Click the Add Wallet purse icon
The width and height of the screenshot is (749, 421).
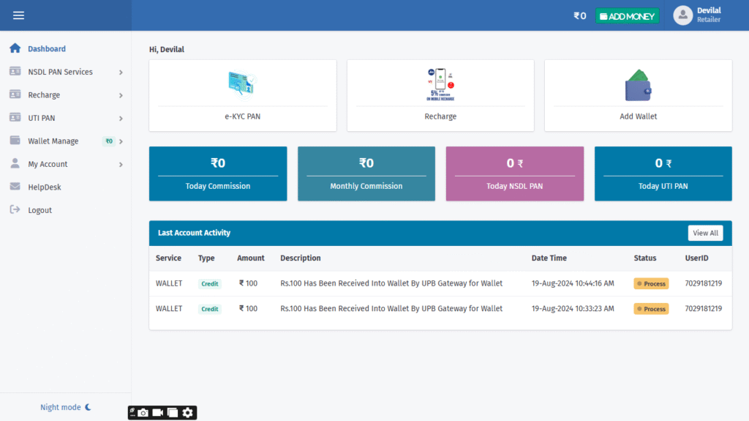tap(638, 85)
